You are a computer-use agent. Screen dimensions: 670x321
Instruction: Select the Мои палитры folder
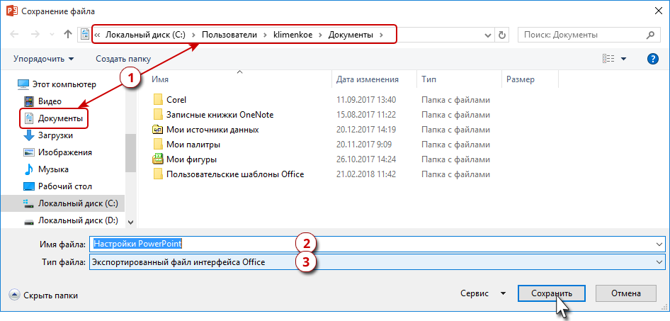click(193, 145)
